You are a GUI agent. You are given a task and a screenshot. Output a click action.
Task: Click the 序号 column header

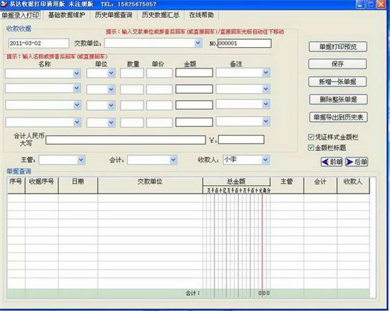pos(16,185)
